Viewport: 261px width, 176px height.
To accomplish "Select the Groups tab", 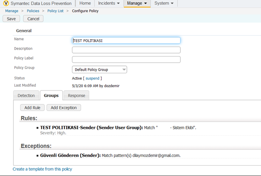I will point(51,96).
